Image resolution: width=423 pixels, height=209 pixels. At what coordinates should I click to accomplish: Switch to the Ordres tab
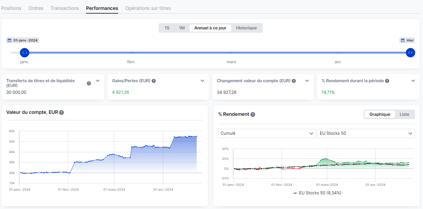pyautogui.click(x=36, y=8)
